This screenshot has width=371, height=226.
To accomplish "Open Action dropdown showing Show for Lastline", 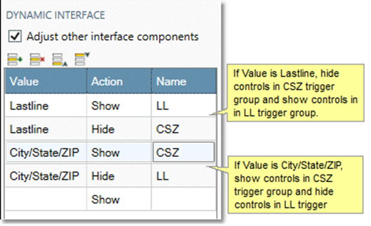I will (x=119, y=106).
